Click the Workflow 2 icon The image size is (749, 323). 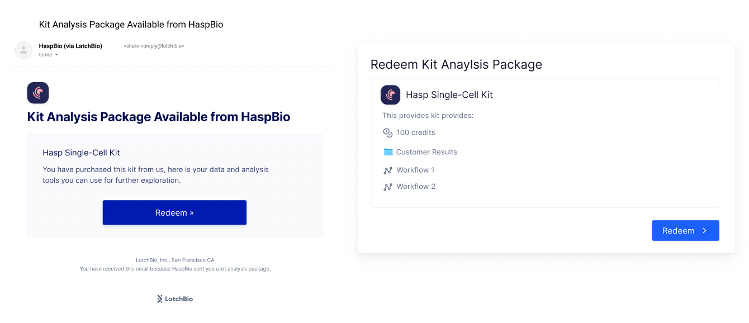point(388,187)
